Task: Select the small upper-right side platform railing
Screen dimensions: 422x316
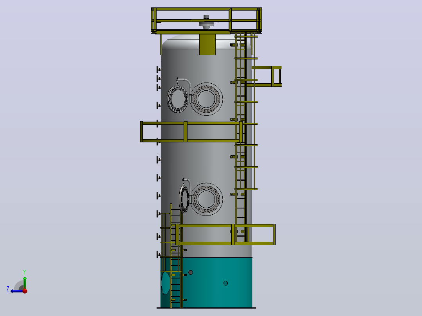Action: [267, 76]
